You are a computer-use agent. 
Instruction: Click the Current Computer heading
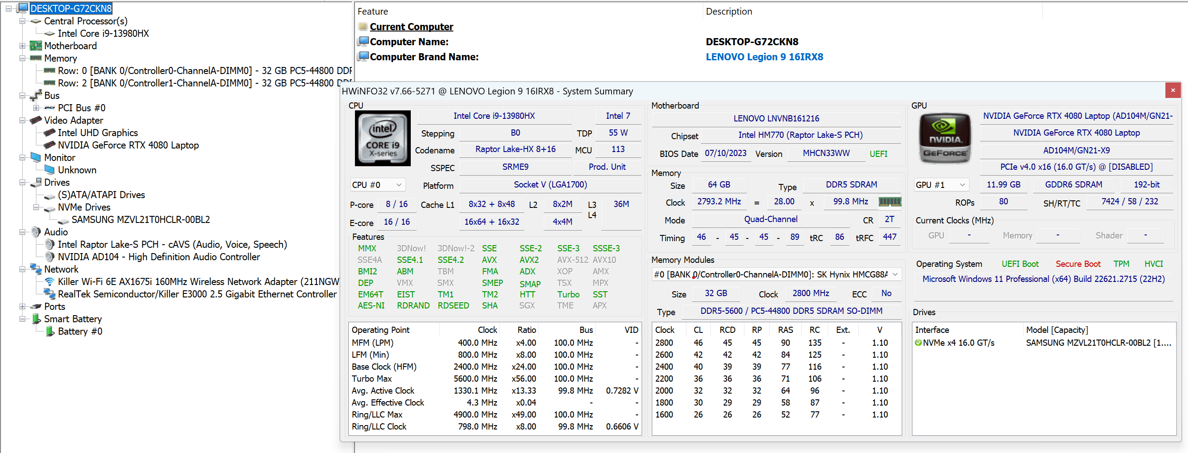point(411,27)
